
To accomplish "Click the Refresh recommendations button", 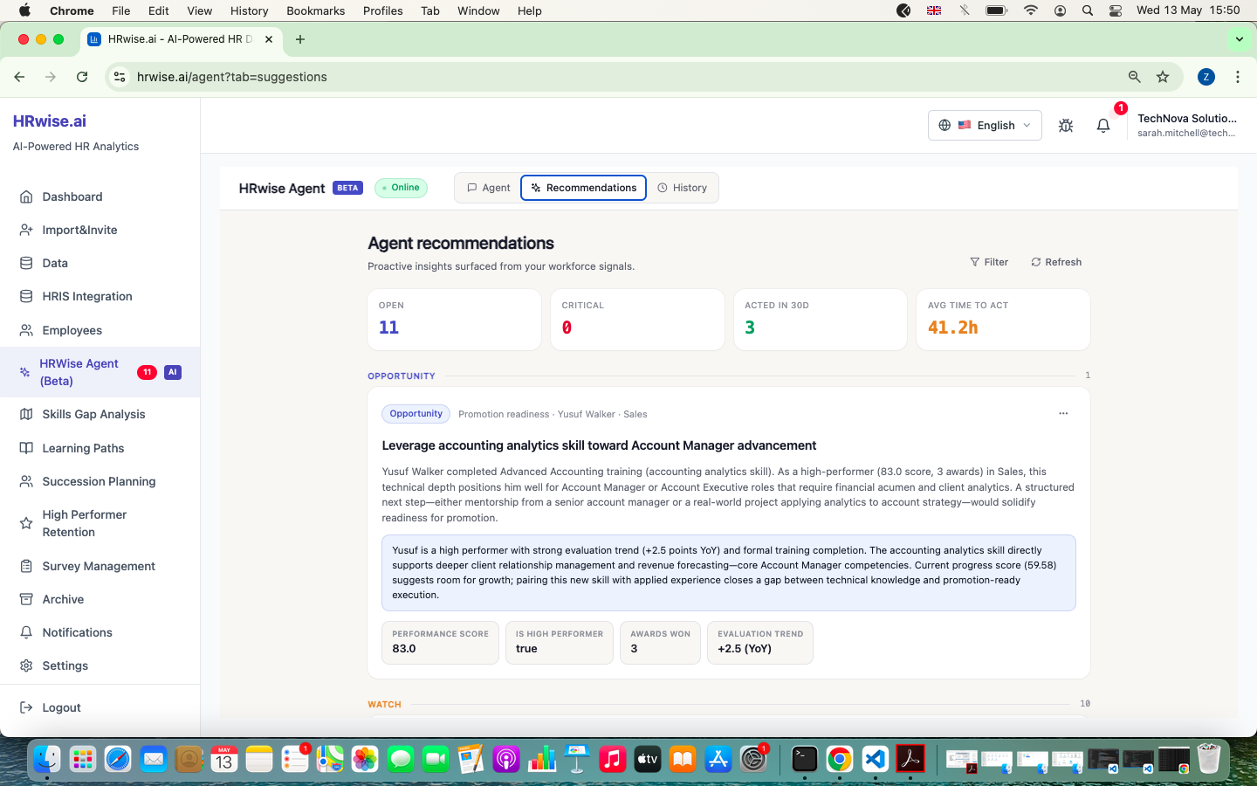I will point(1056,262).
